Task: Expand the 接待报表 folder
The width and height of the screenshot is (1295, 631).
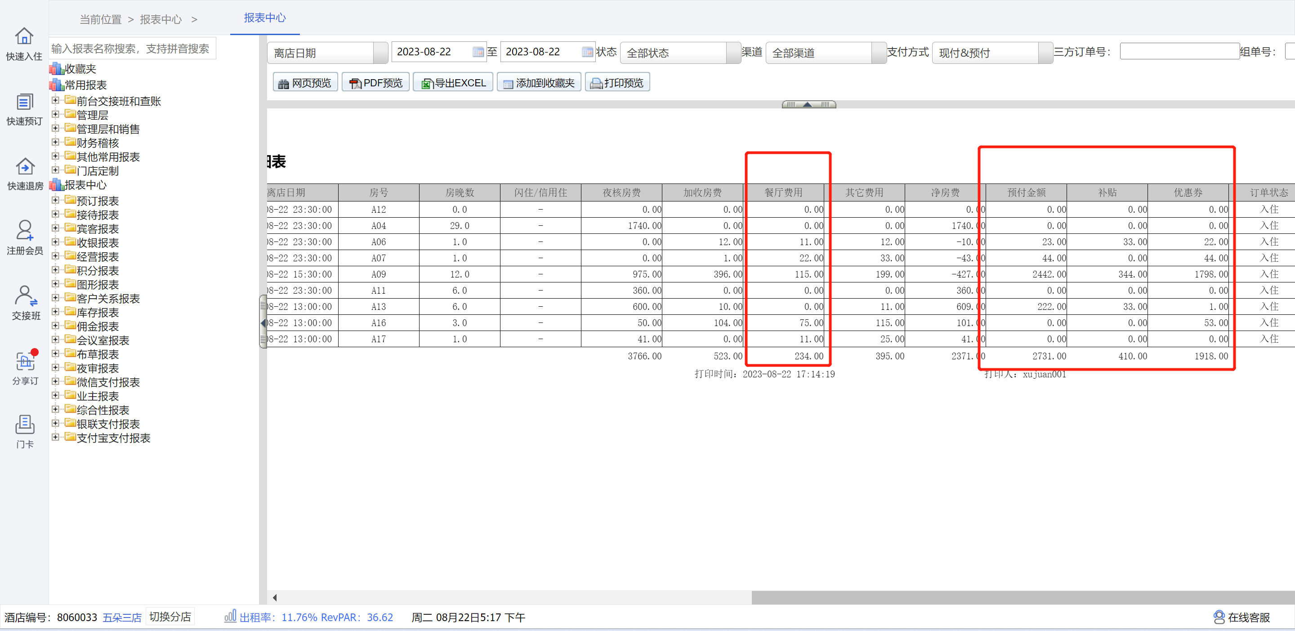Action: pos(55,215)
